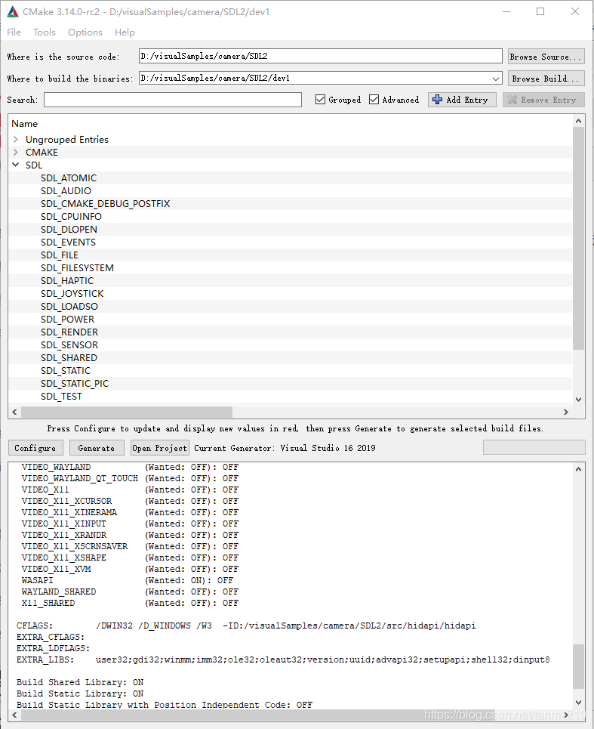Click the output log vertical scrollbar thumb
This screenshot has width=594, height=729.
pos(578,666)
